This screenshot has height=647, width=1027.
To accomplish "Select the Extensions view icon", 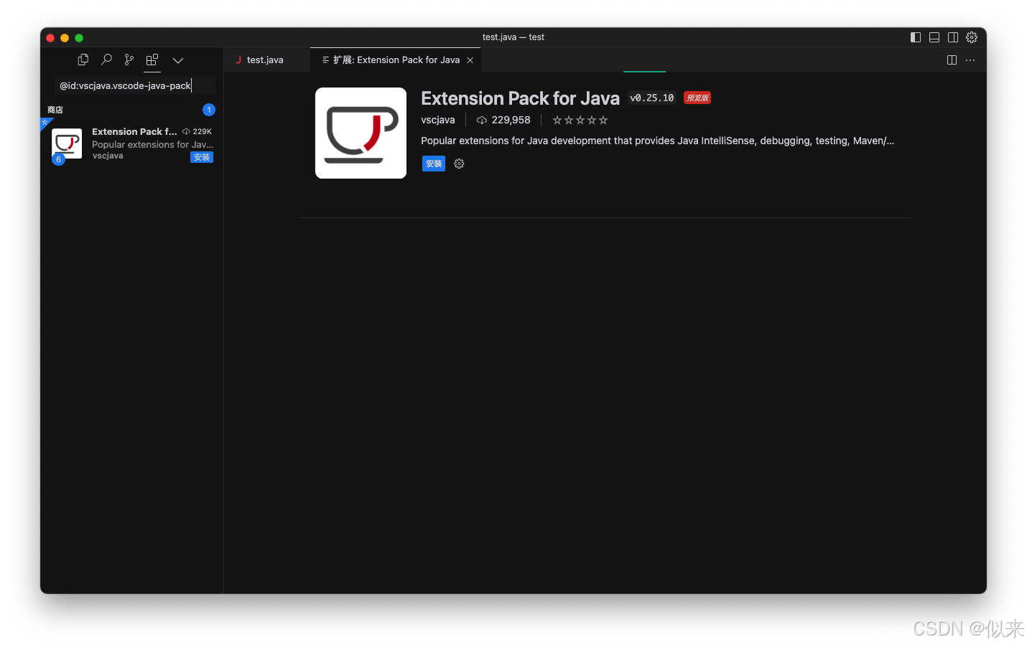I will [x=152, y=60].
